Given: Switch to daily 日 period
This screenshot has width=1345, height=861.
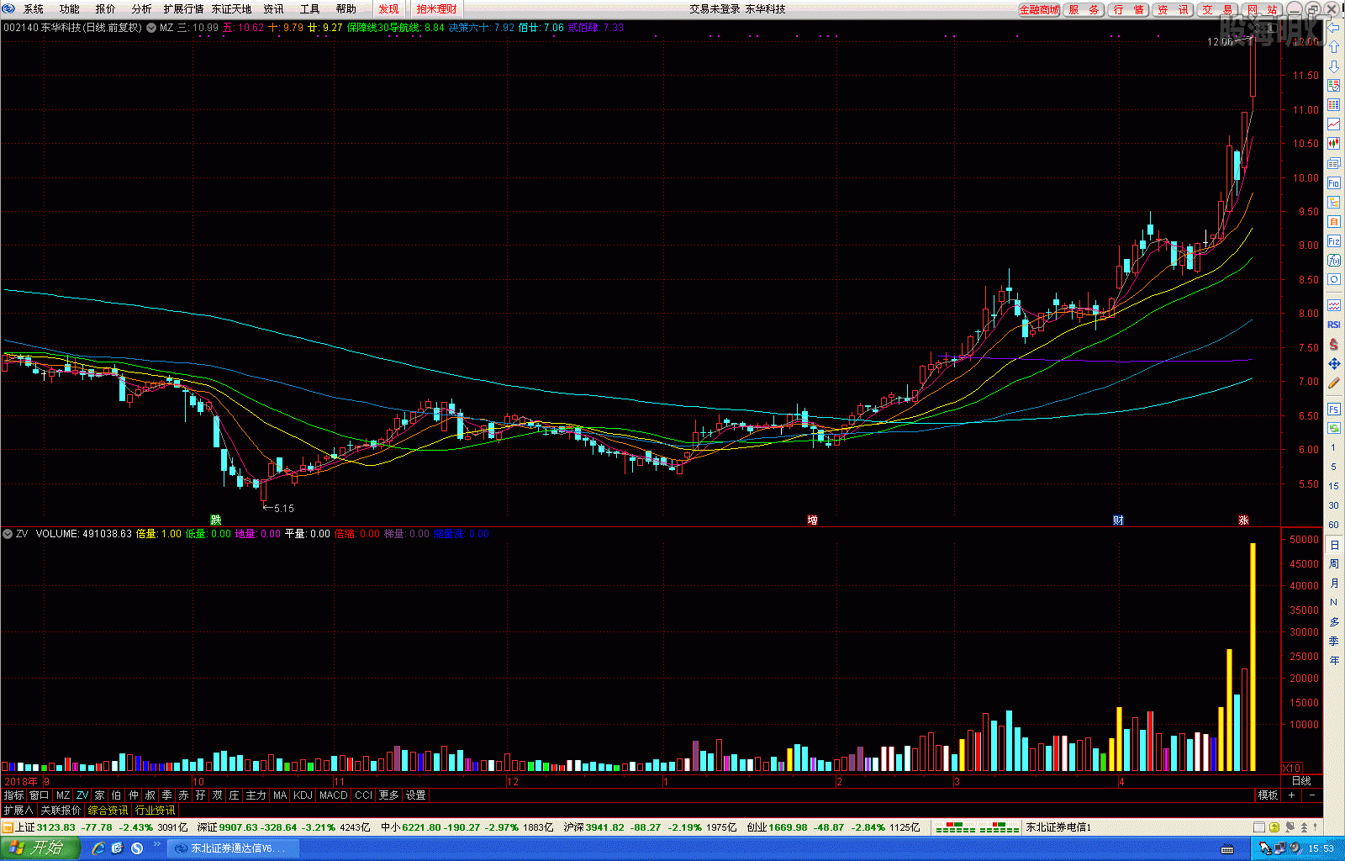Looking at the screenshot, I should click(1333, 545).
